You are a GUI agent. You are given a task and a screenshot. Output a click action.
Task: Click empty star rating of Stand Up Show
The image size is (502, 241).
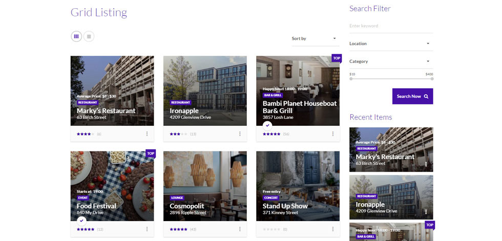(271, 230)
